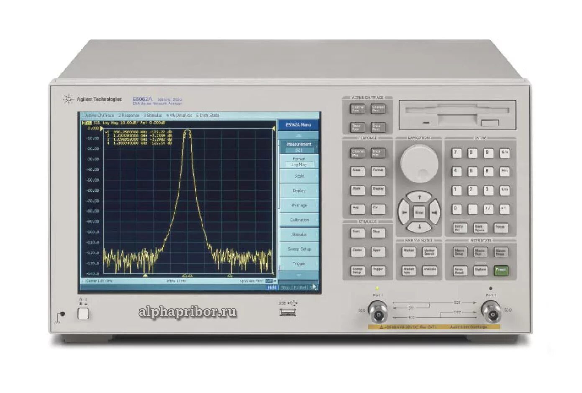Toggle the standby power switch
This screenshot has width=582, height=393.
click(x=83, y=313)
